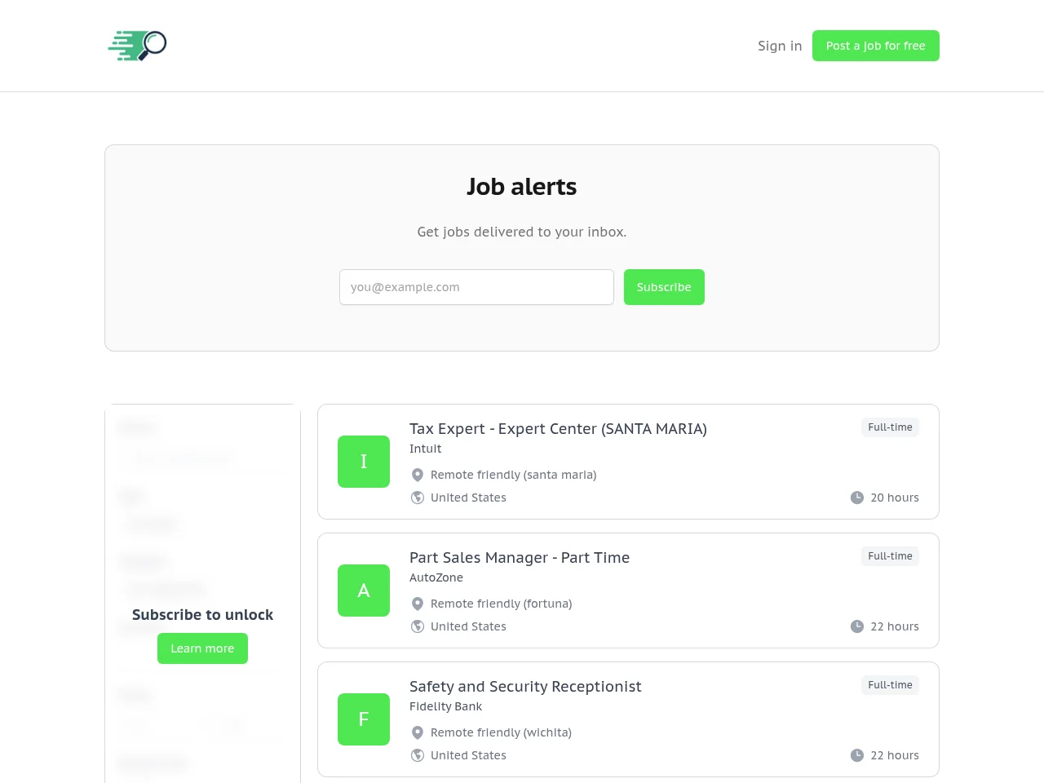Click the Intuit company letter avatar
The height and width of the screenshot is (783, 1044).
click(364, 462)
